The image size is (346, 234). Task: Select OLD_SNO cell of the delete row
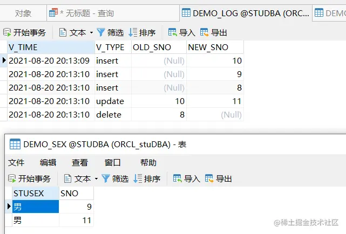159,115
